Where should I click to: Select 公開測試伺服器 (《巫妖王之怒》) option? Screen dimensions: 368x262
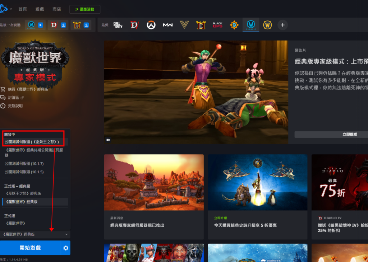click(35, 142)
